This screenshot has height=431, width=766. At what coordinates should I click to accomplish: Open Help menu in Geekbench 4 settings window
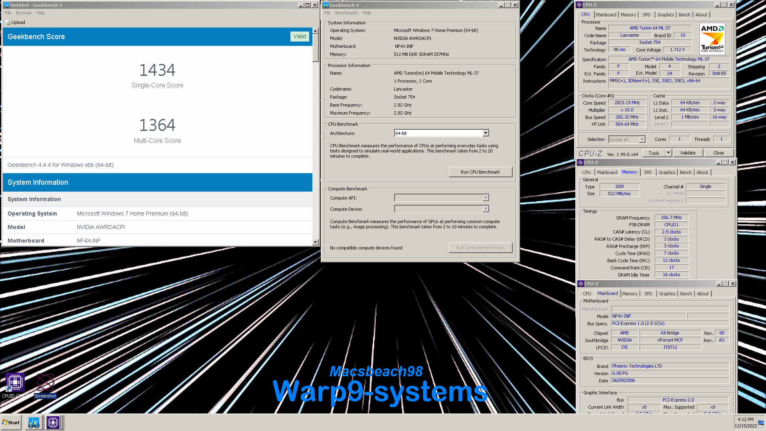tap(367, 13)
